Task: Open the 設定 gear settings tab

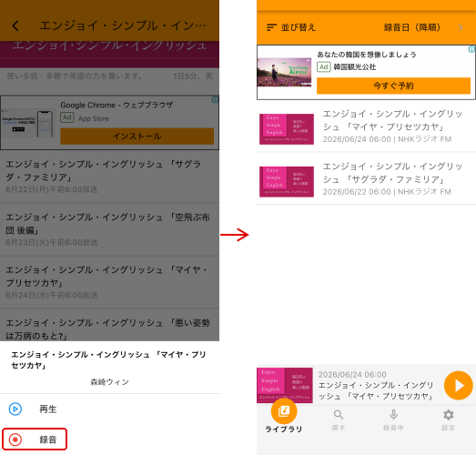Action: coord(448,420)
